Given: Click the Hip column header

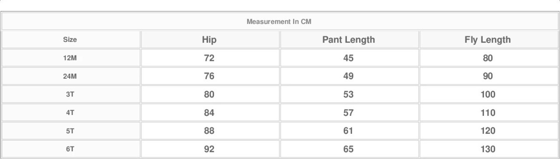Looking at the screenshot, I should (x=209, y=40).
